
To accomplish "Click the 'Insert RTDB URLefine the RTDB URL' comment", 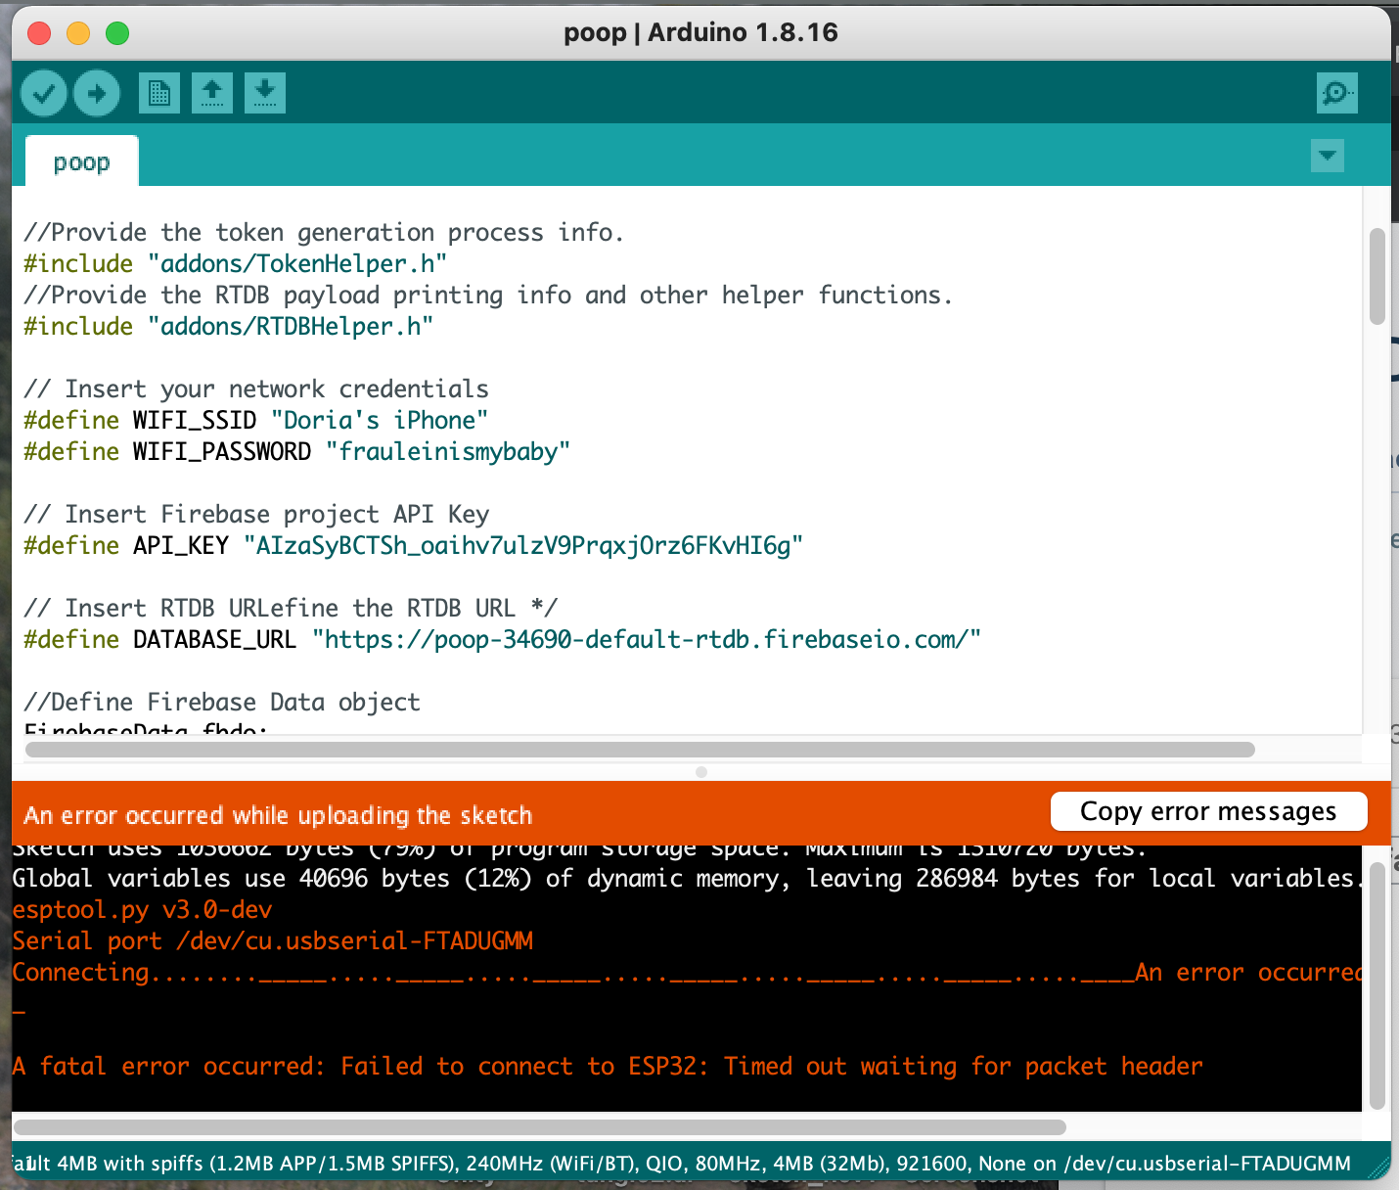I will pyautogui.click(x=290, y=608).
